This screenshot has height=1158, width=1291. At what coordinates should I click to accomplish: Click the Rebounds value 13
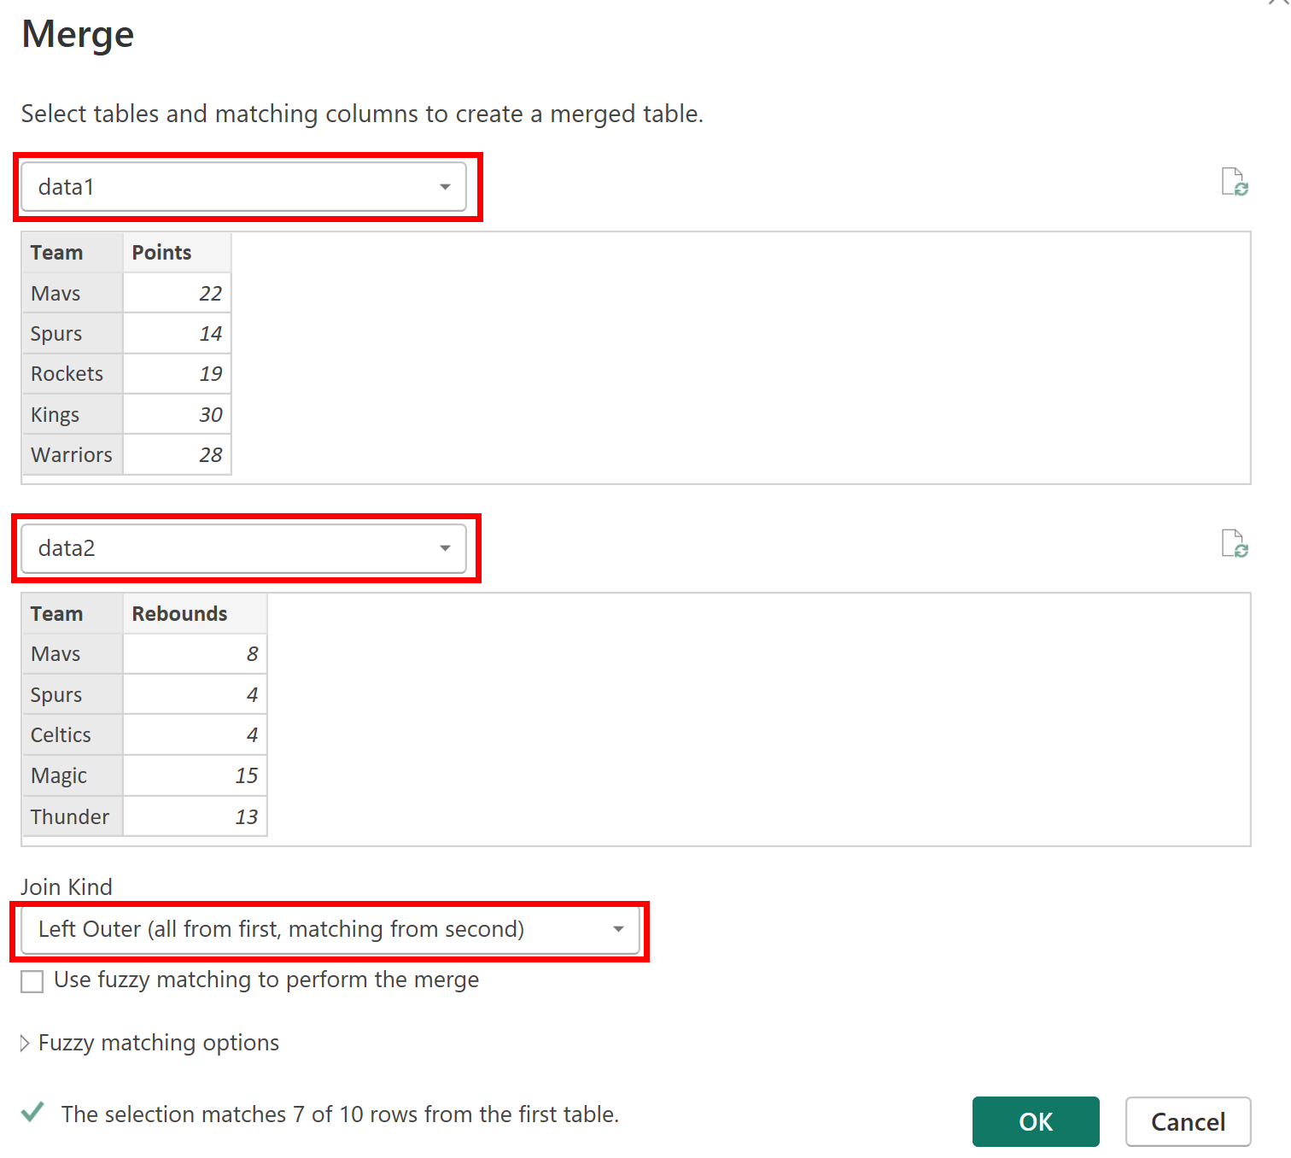[196, 816]
